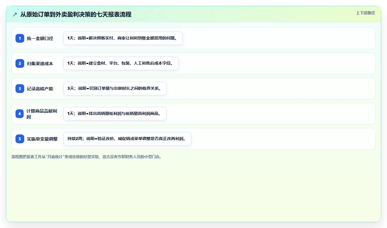The height and width of the screenshot is (228, 387).
Task: Click the title 从原始订单到外卖盈利决策的七天报表流程
Action: (76, 14)
